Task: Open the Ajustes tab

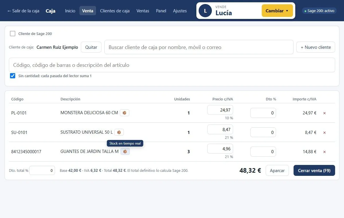Action: click(x=180, y=11)
